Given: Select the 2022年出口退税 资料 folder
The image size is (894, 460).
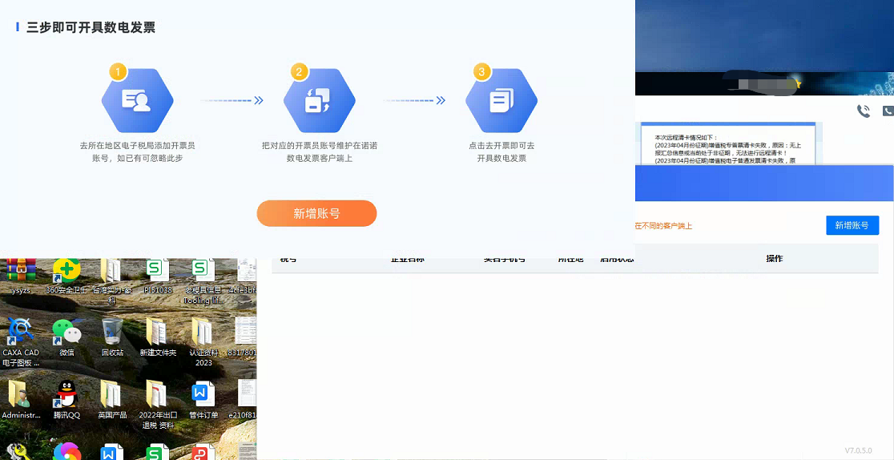Looking at the screenshot, I should tap(157, 395).
